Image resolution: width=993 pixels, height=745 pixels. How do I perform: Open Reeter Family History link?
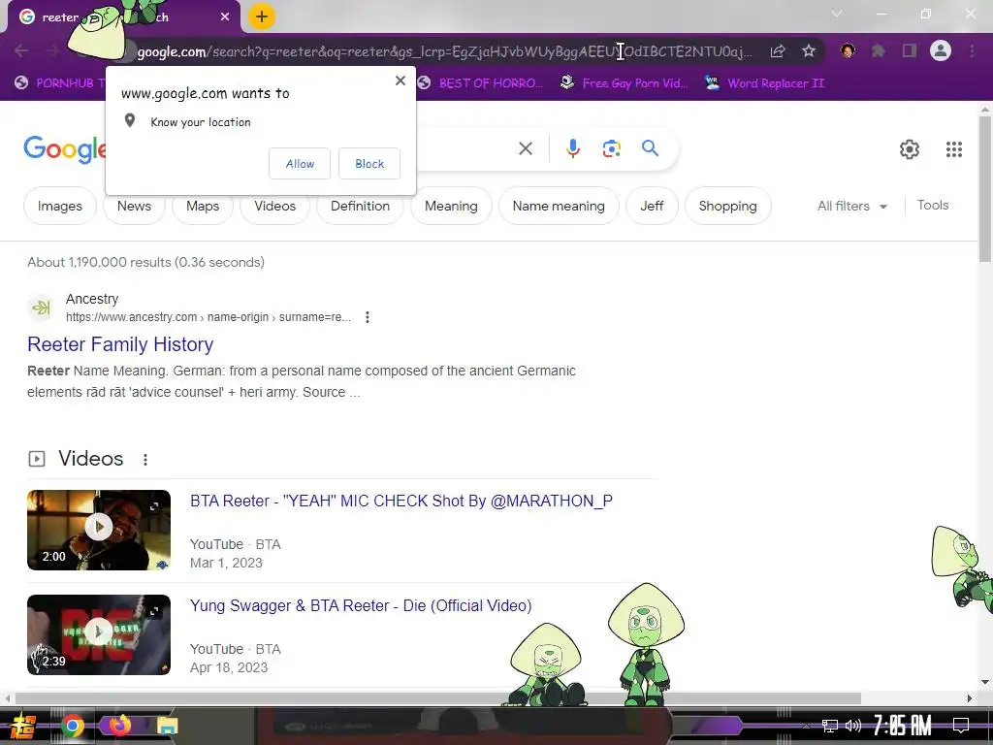tap(120, 344)
